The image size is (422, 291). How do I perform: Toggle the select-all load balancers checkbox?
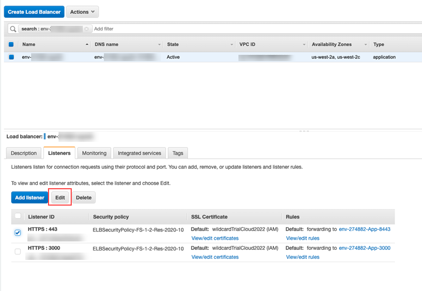pyautogui.click(x=11, y=44)
